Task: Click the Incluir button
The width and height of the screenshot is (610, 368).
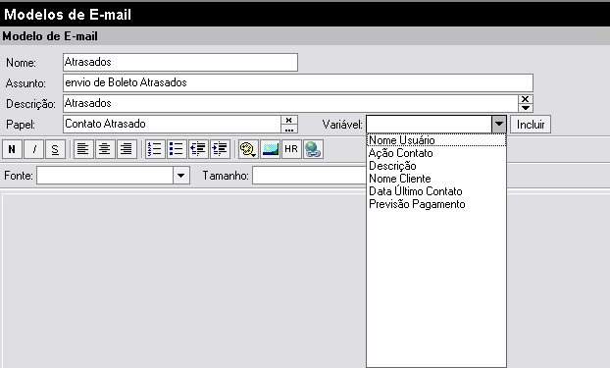Action: [x=531, y=125]
